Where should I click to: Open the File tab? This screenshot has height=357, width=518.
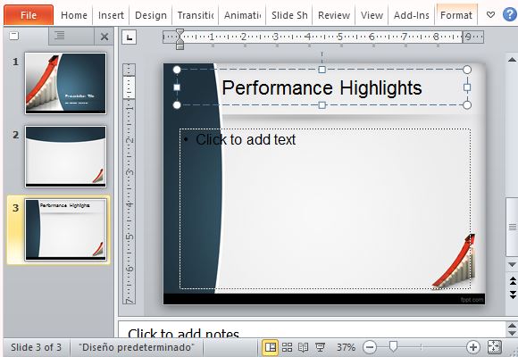pyautogui.click(x=29, y=15)
